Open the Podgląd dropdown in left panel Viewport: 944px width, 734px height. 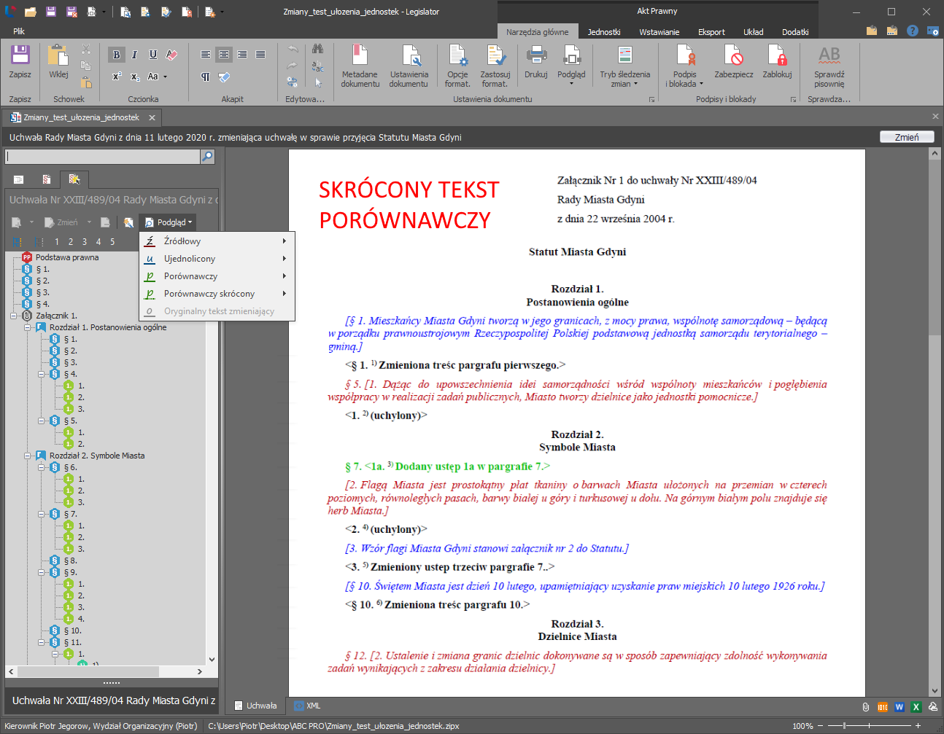pos(168,222)
